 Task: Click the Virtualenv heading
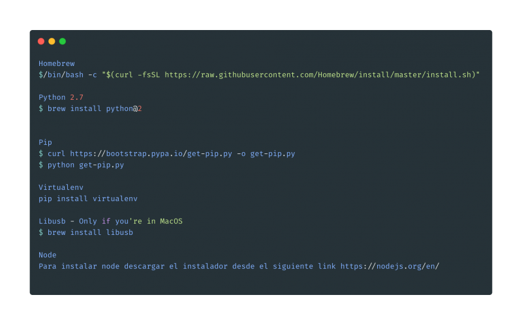[x=61, y=187]
